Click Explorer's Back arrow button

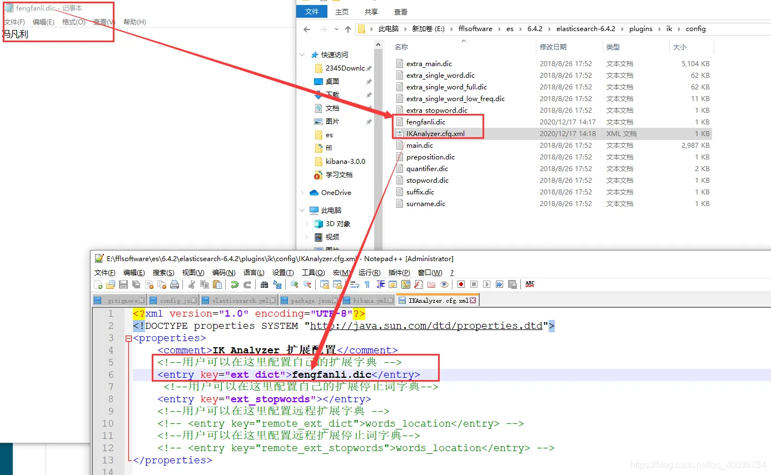307,29
